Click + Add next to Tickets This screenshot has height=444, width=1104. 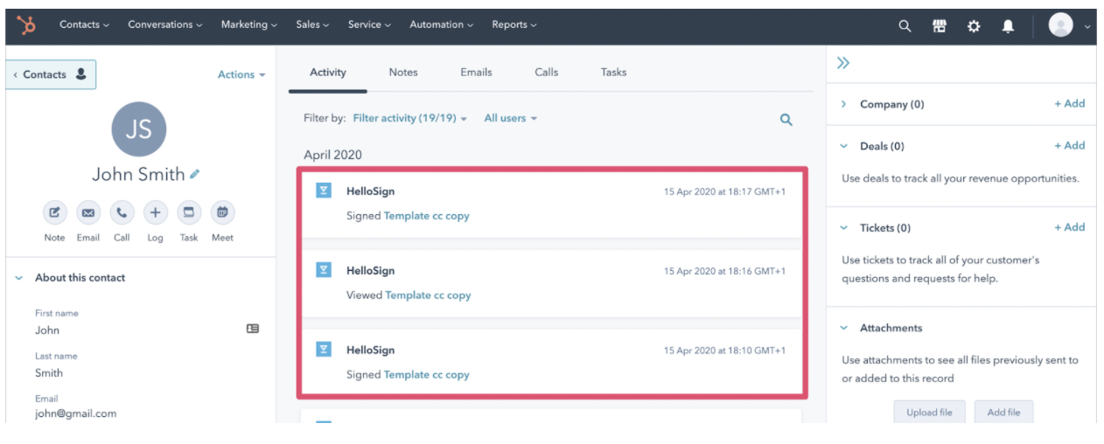click(x=1069, y=227)
